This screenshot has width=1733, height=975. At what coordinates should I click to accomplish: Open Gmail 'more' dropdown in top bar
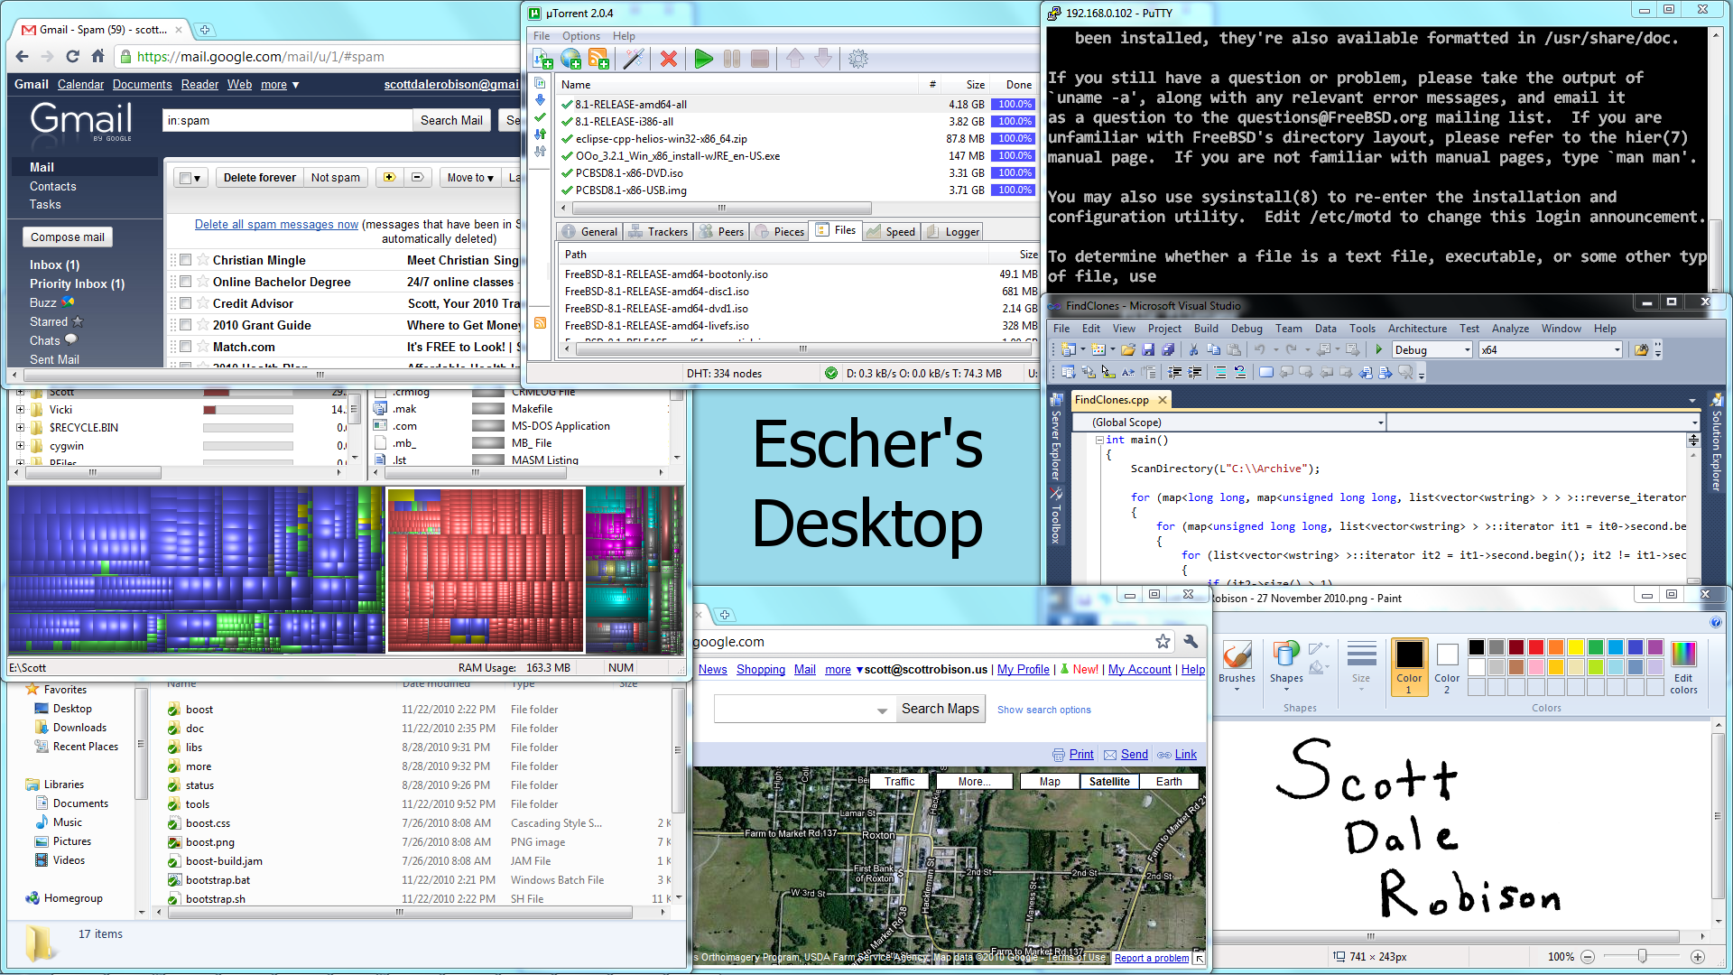(280, 85)
